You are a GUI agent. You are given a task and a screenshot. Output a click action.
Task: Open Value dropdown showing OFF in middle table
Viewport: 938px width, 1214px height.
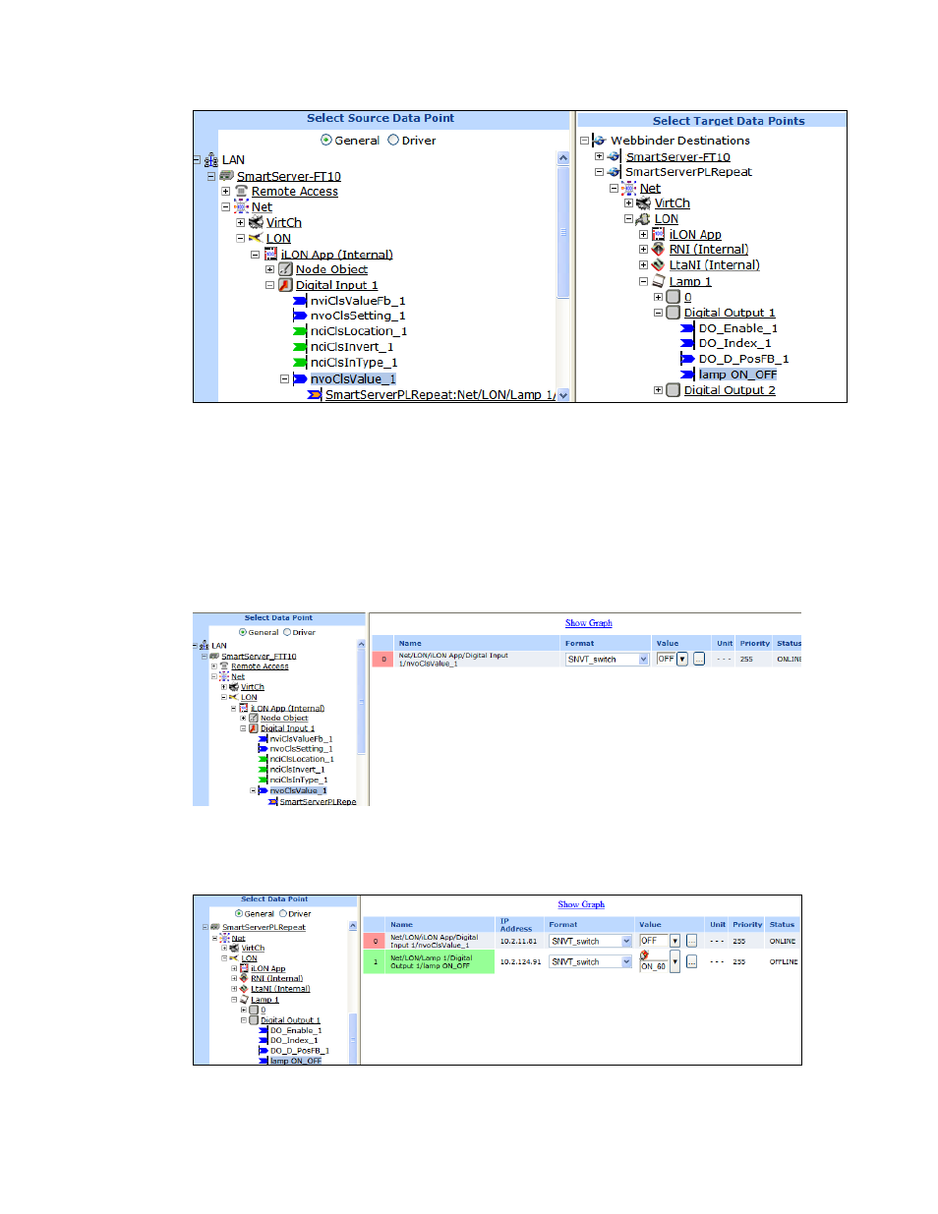682,659
